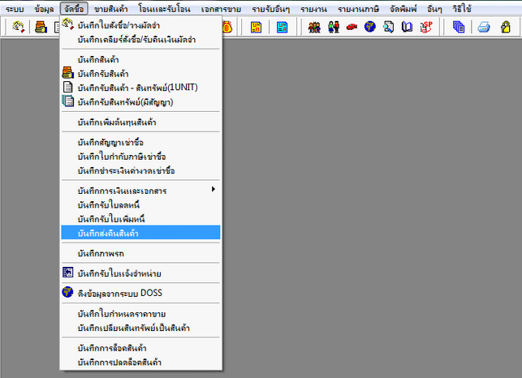Click the handshake icon in the toolbar
The width and height of the screenshot is (522, 378).
[19, 27]
